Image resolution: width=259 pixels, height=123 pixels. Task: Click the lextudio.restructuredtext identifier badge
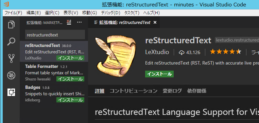point(237,40)
